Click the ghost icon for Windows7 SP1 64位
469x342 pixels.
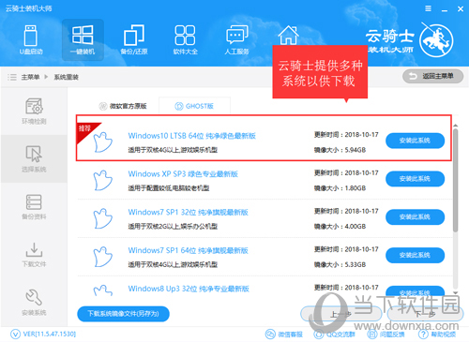103,257
